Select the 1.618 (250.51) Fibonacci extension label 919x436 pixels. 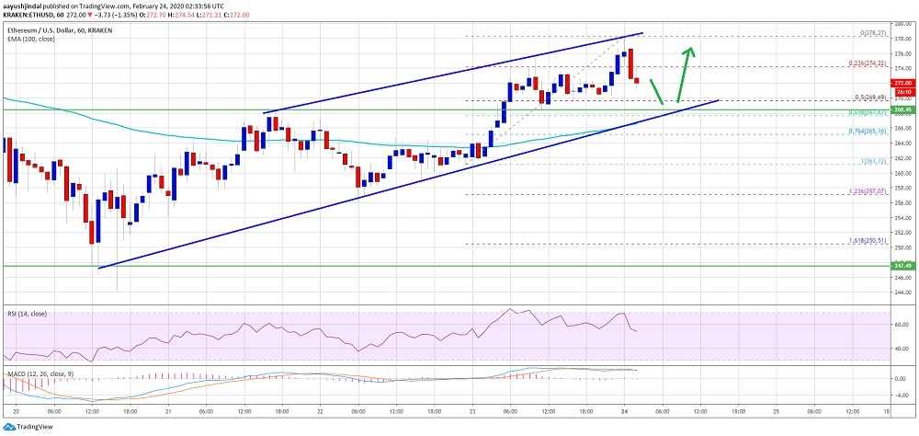(x=865, y=241)
